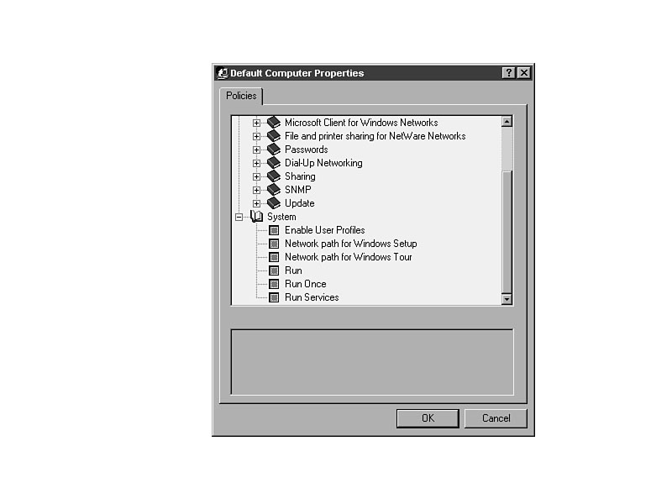Expand the File and printer sharing for NetWare node
This screenshot has height=504, width=672.
pyautogui.click(x=256, y=136)
